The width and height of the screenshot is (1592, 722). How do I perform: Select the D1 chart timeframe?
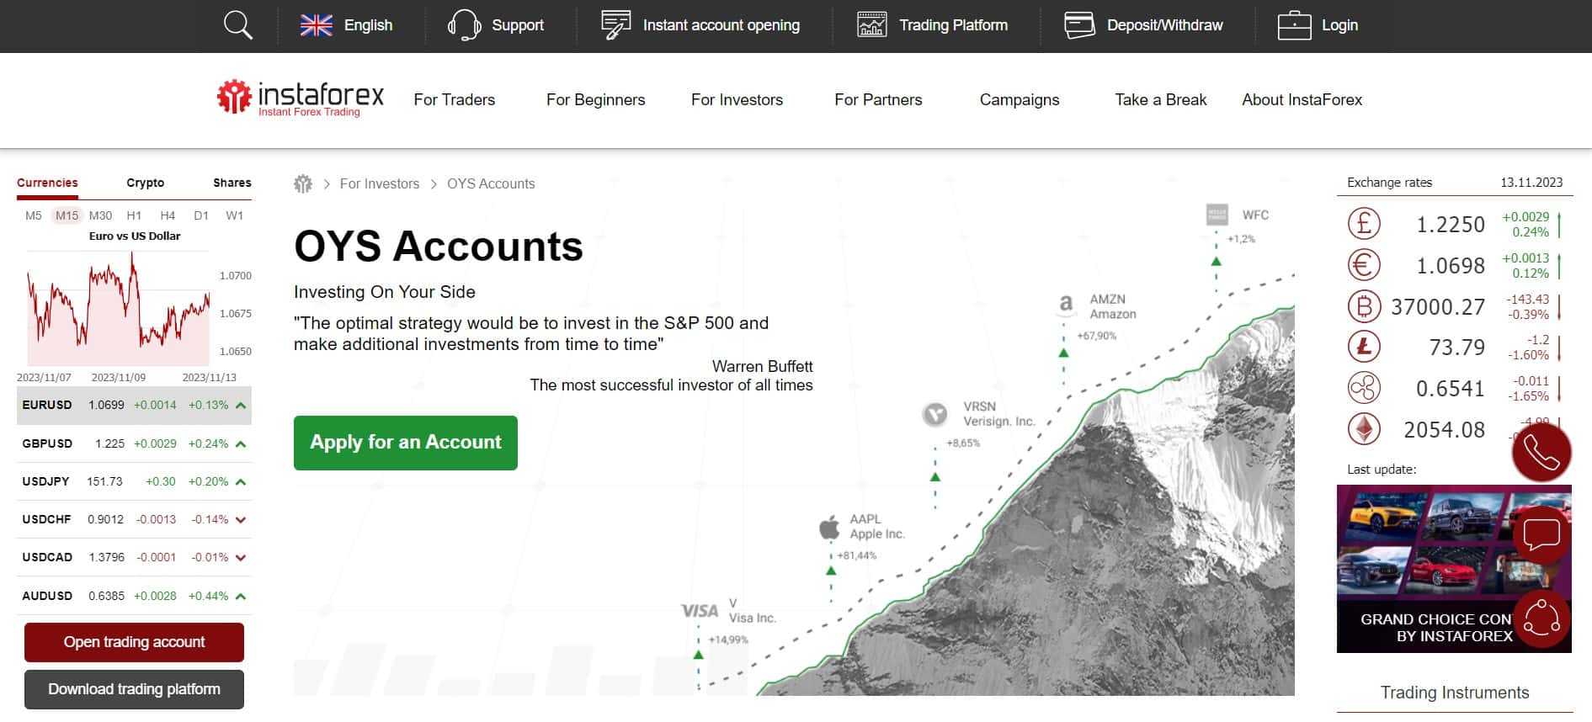200,215
